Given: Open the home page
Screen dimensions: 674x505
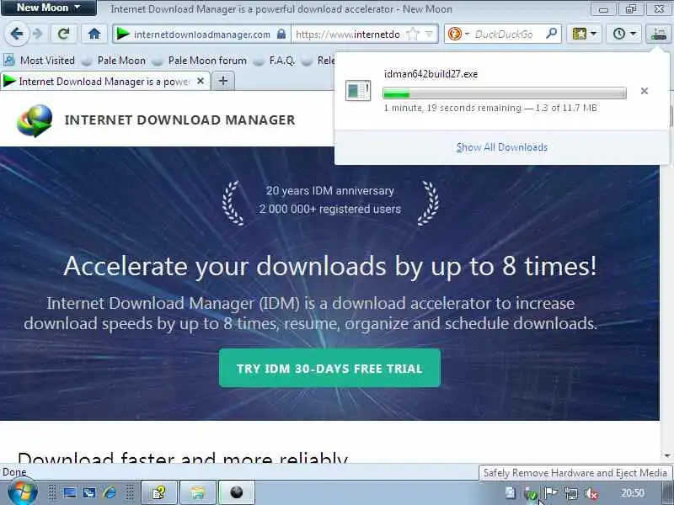Looking at the screenshot, I should [94, 34].
